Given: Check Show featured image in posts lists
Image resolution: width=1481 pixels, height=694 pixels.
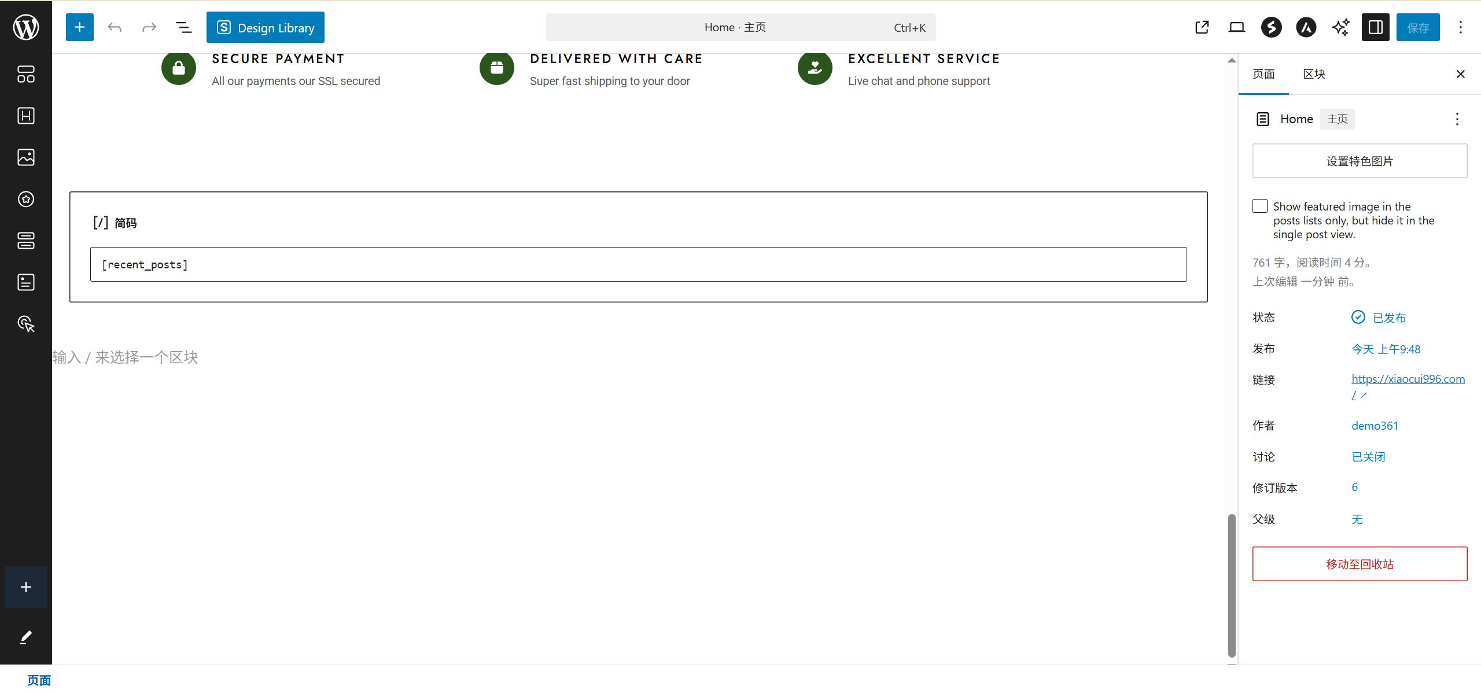Looking at the screenshot, I should 1260,206.
